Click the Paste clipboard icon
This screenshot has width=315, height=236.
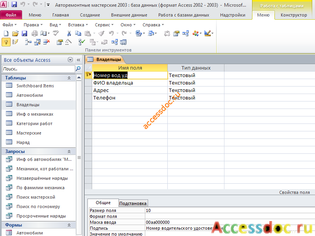pos(87,33)
